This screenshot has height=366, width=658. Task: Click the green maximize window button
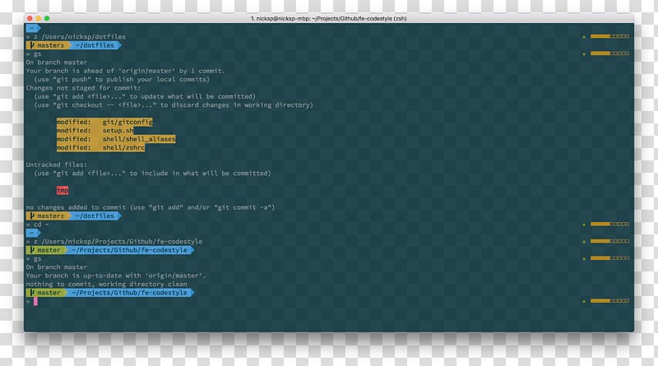(47, 18)
